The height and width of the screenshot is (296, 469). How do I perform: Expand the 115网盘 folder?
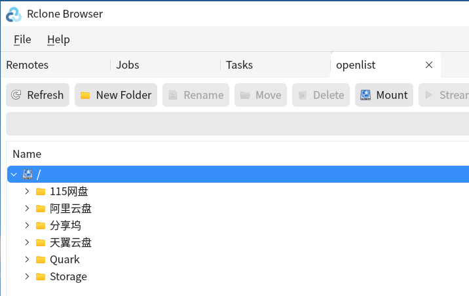coord(28,191)
